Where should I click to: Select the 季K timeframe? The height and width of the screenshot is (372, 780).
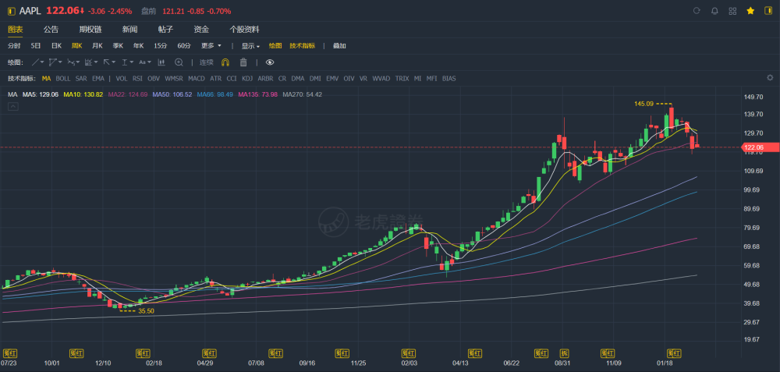pos(118,45)
